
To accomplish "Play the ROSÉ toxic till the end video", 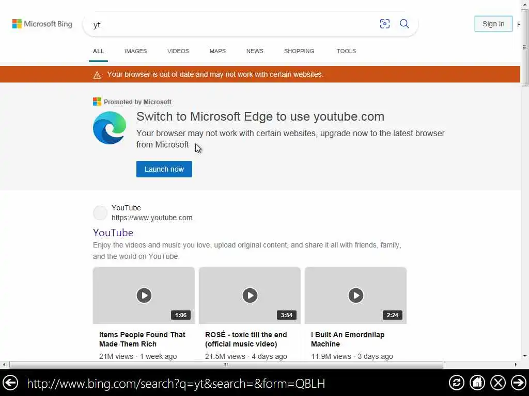I will (x=250, y=295).
